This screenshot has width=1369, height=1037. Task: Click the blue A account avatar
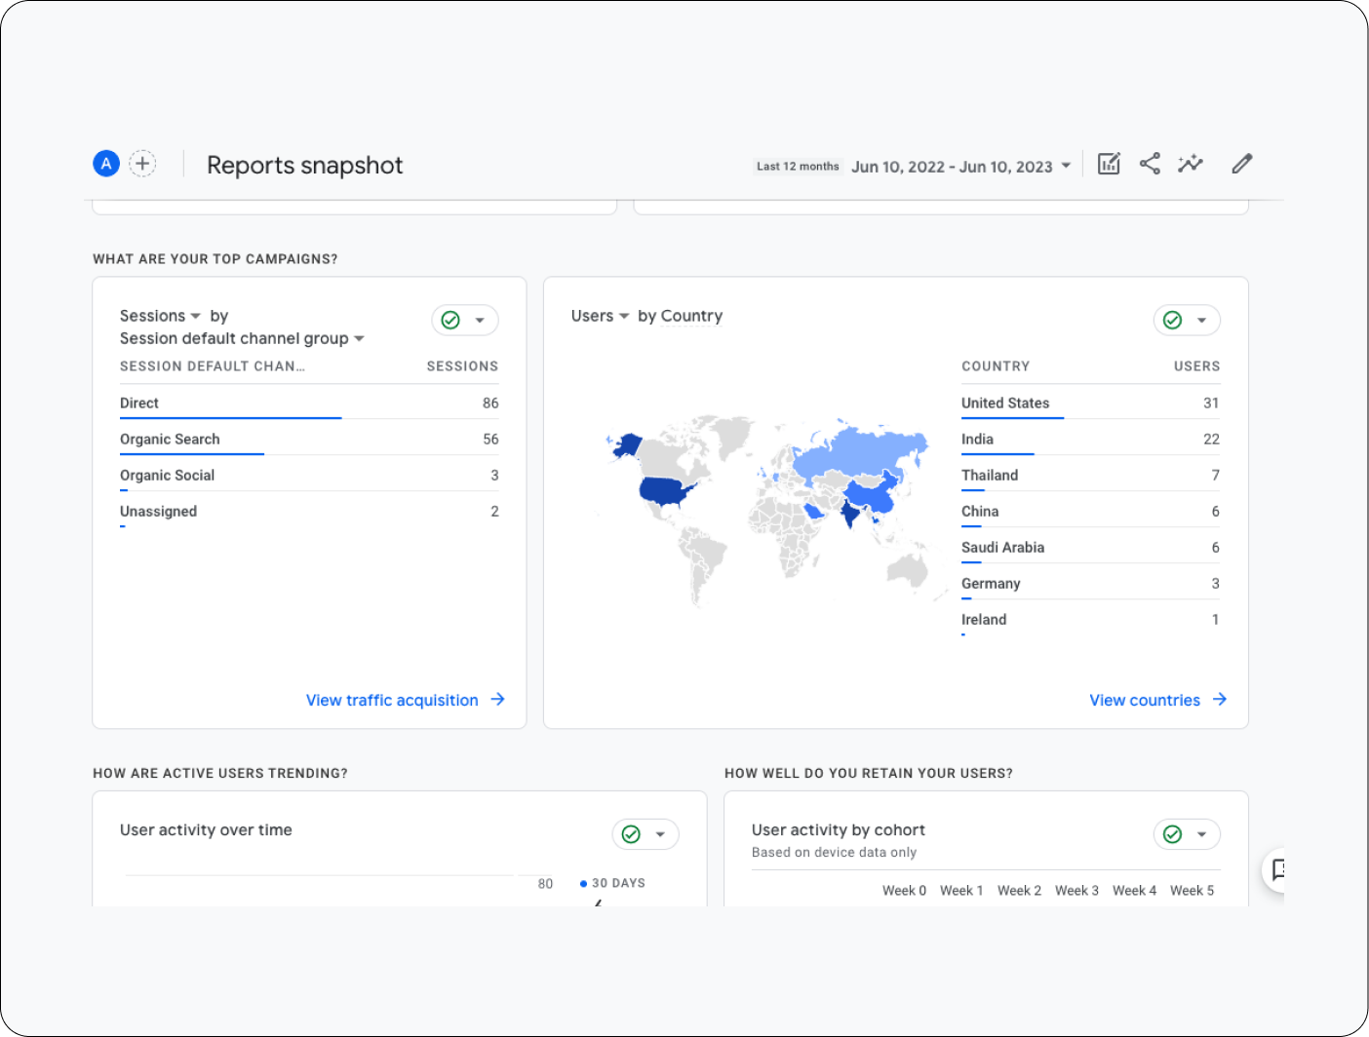pos(106,164)
